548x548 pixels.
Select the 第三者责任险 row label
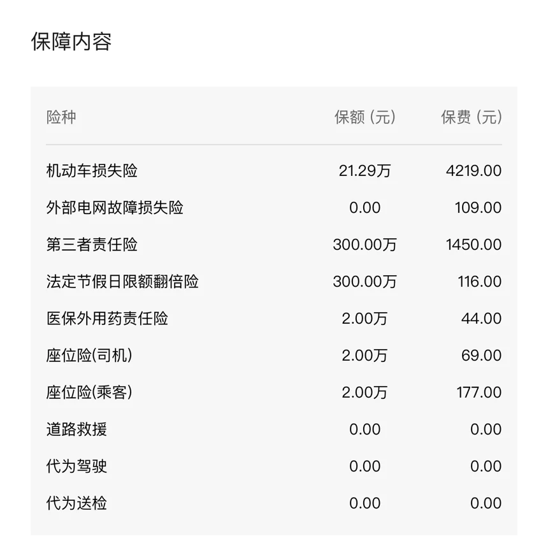(x=92, y=245)
